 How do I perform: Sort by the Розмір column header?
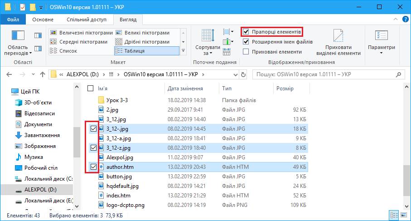coord(285,88)
